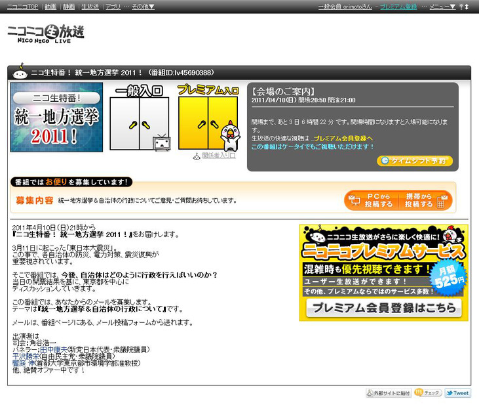Click the 平沢勝栄 panelist link
Image resolution: width=479 pixels, height=407 pixels.
click(x=26, y=356)
